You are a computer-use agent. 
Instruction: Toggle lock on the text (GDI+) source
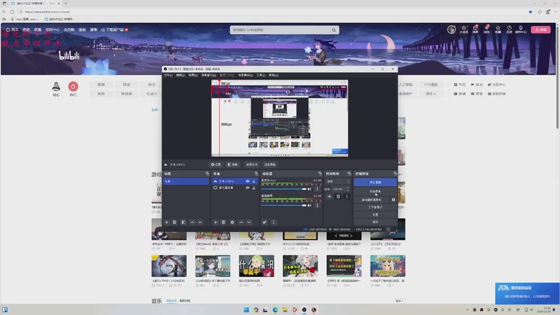tap(253, 181)
